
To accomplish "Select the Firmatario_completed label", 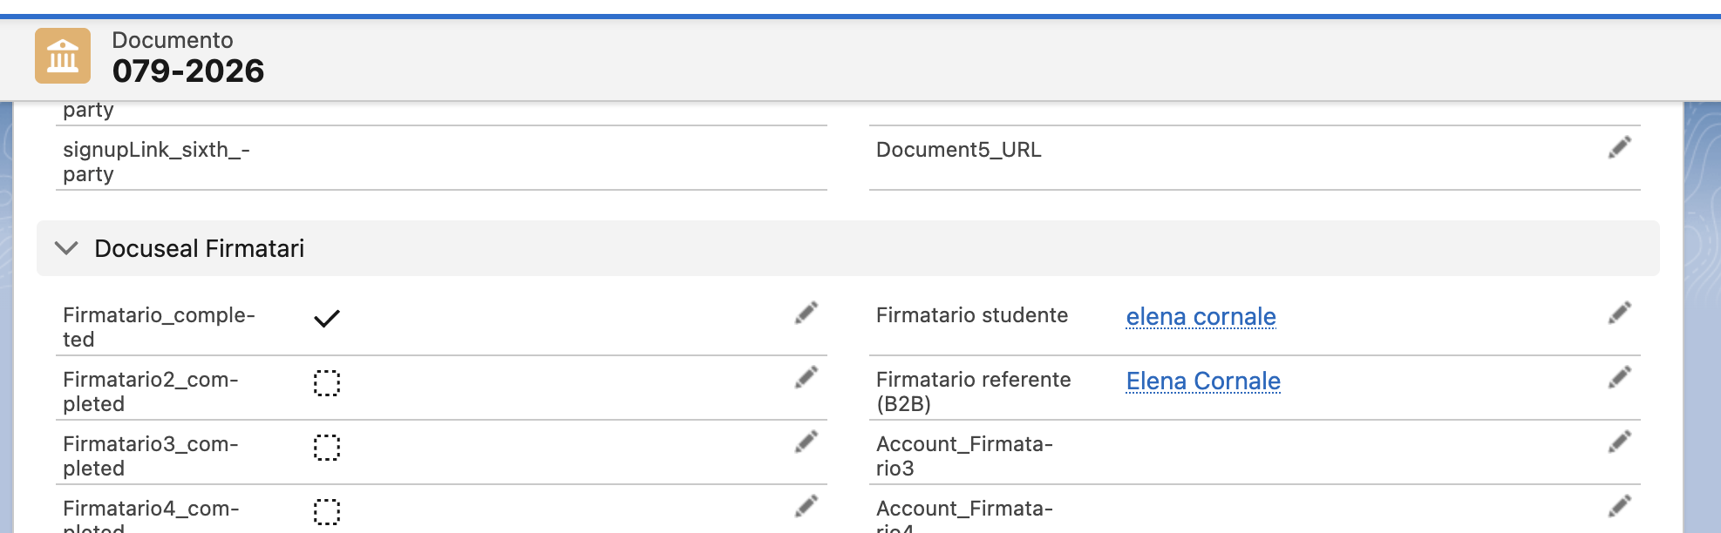I will 159,327.
